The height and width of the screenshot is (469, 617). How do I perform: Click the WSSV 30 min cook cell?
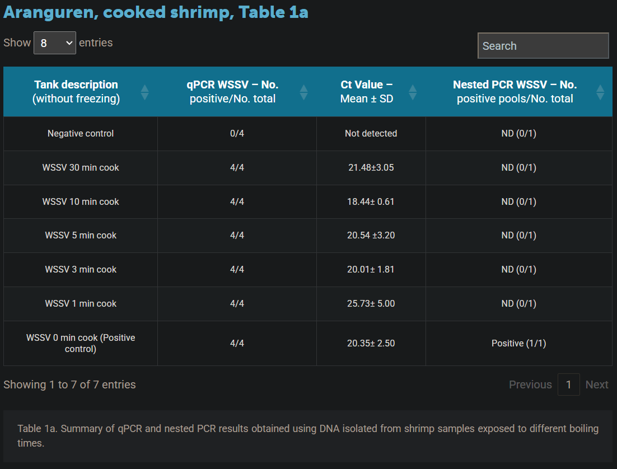81,168
